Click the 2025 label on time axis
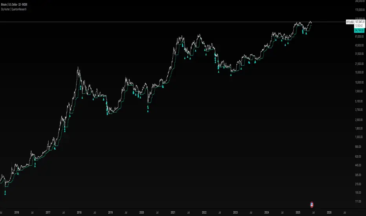 (x=298, y=212)
